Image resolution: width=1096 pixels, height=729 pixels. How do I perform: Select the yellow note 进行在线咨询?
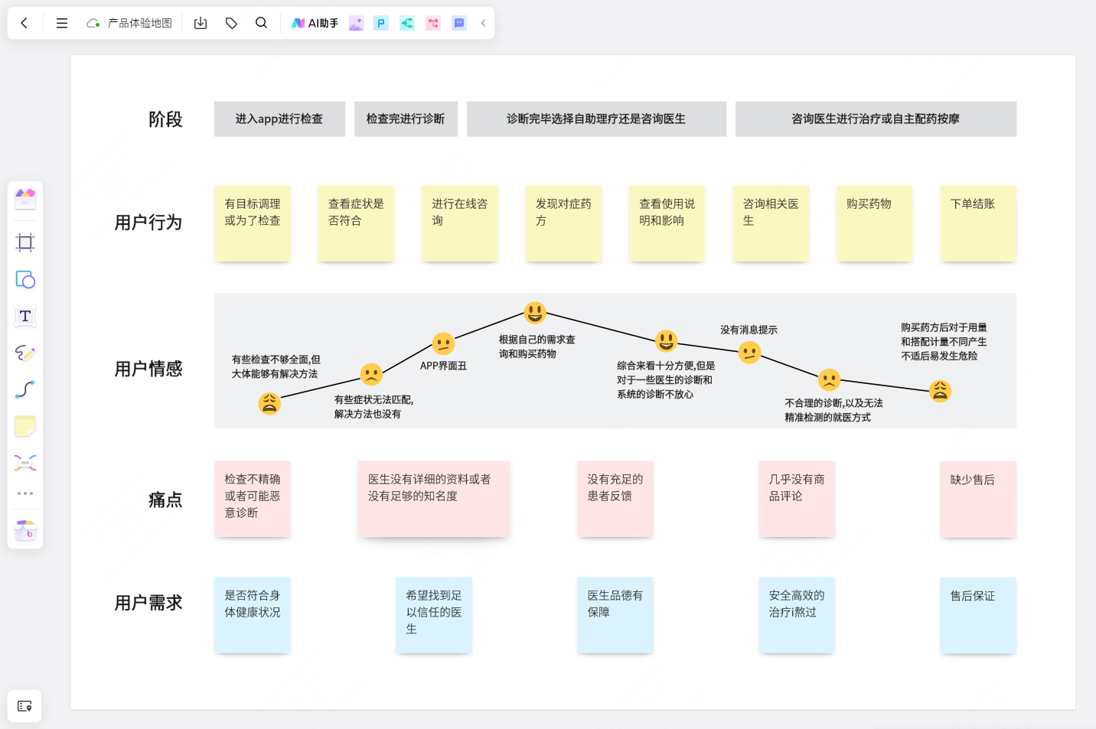[x=460, y=223]
